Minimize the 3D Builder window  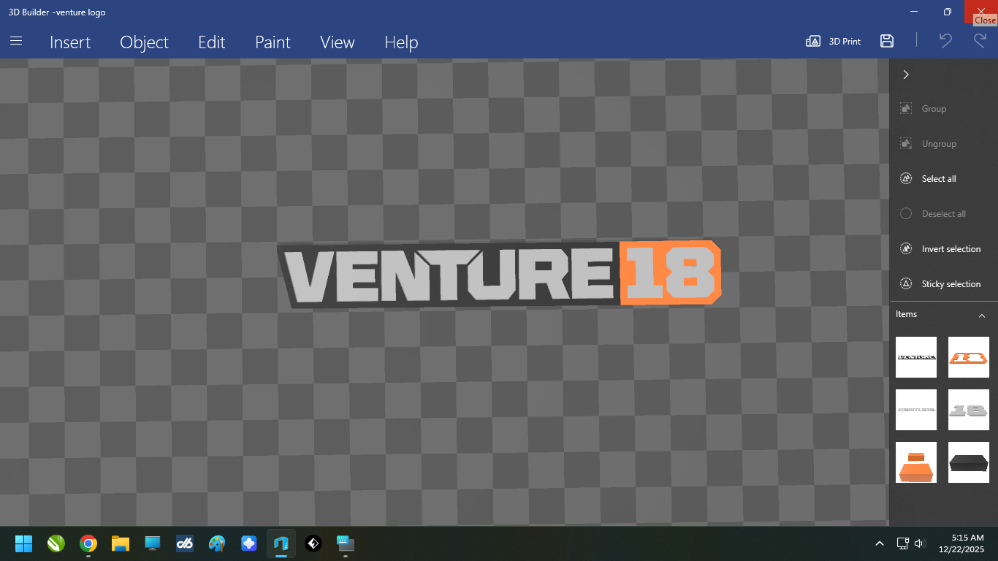(x=914, y=12)
